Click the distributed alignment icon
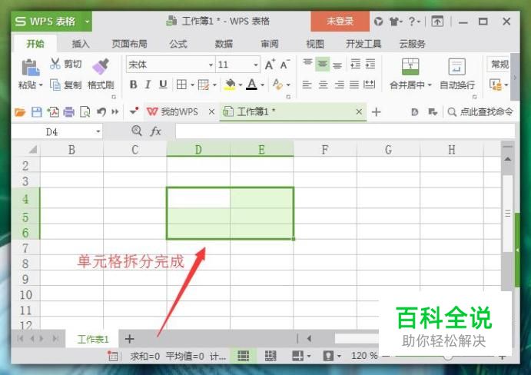This screenshot has width=531, height=375. point(369,85)
